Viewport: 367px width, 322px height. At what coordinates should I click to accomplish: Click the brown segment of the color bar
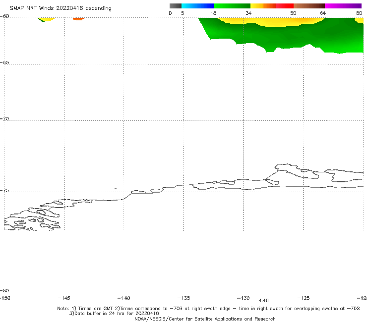pos(309,6)
